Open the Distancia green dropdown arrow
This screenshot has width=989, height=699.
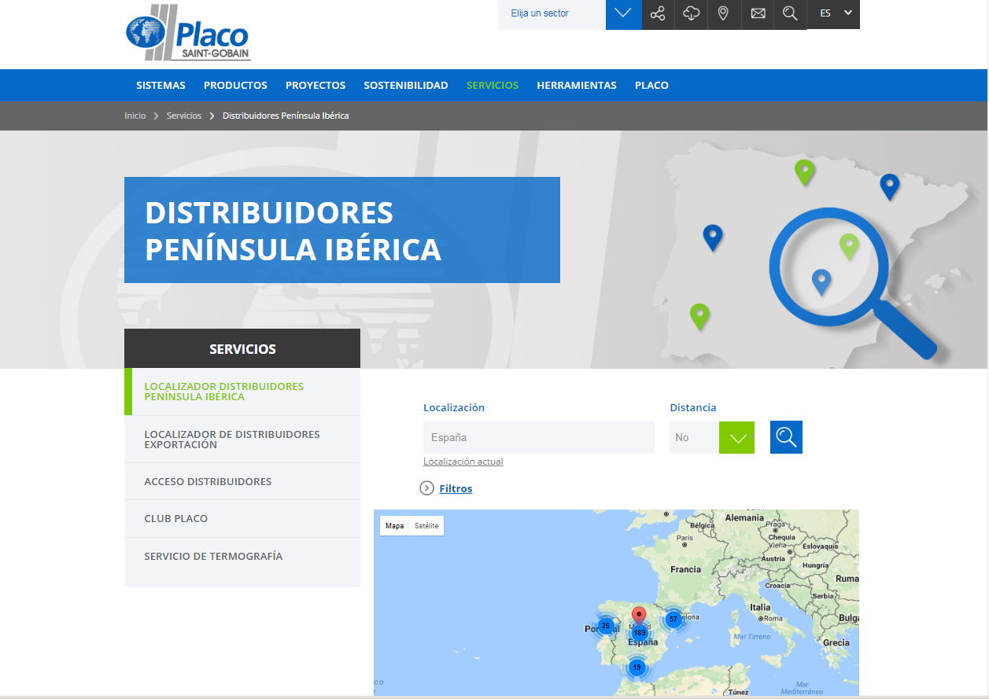(x=736, y=437)
